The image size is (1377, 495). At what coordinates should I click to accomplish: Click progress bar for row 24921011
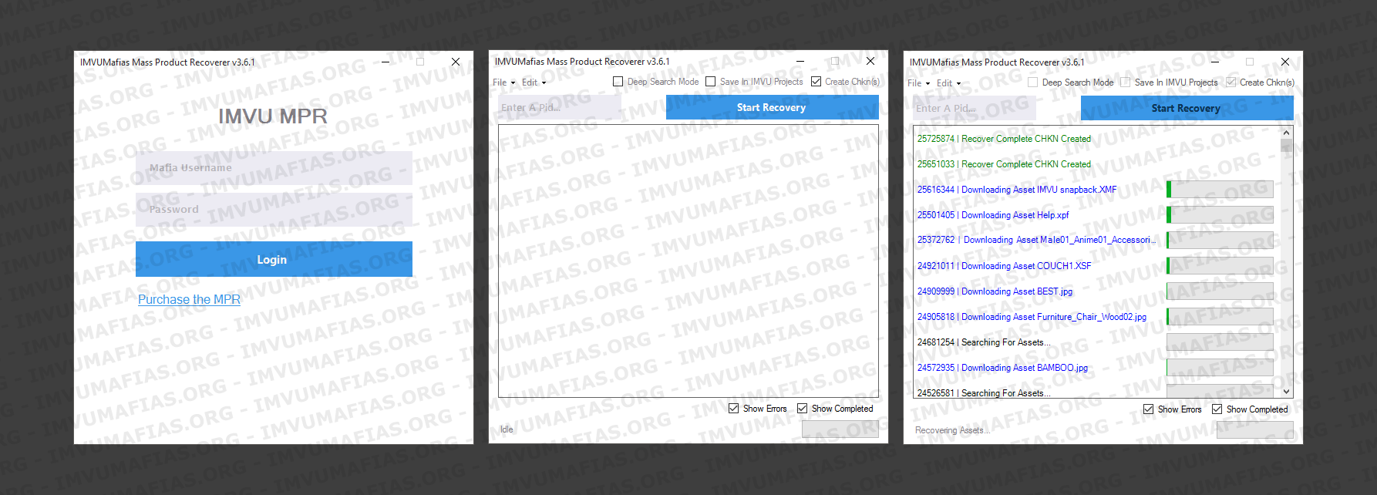[x=1220, y=265]
